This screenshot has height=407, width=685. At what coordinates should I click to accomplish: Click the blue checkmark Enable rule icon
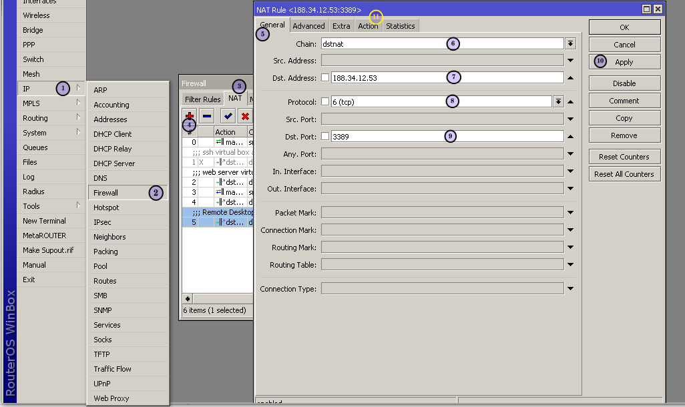coord(228,116)
